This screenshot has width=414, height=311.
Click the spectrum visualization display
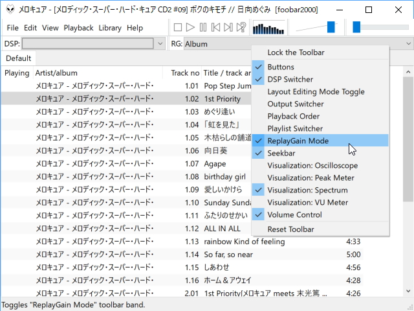[x=268, y=29]
